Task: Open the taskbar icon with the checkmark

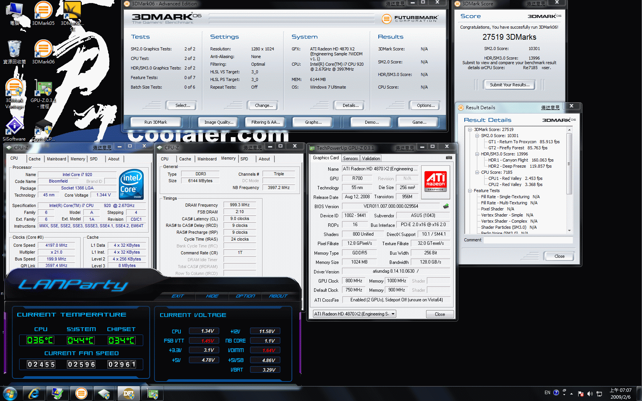Action: (x=58, y=393)
